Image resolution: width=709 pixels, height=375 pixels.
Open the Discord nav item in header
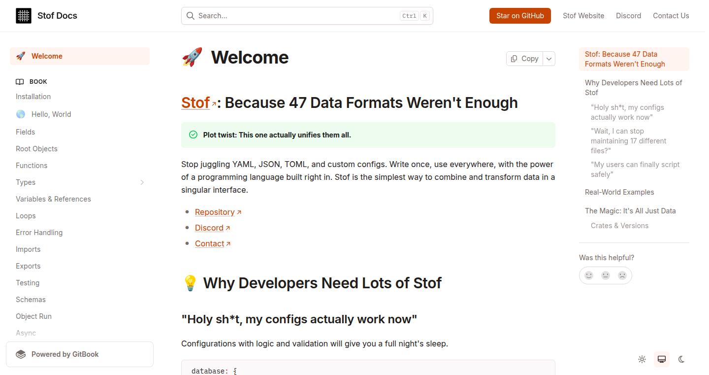coord(628,16)
